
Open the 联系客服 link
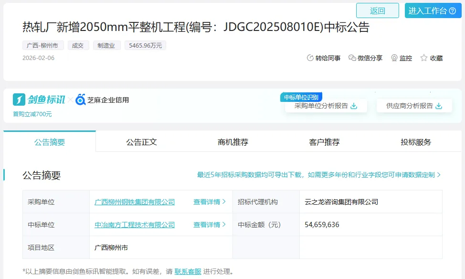(x=188, y=271)
